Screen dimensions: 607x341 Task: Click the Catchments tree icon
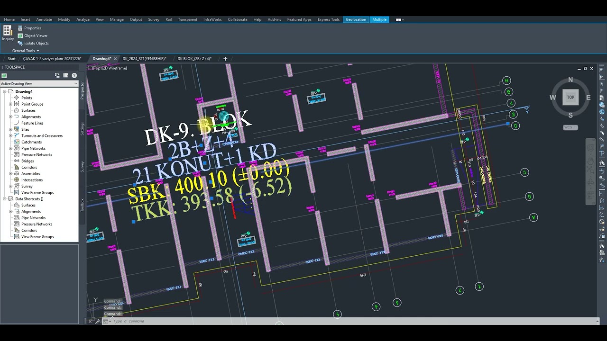tap(17, 142)
